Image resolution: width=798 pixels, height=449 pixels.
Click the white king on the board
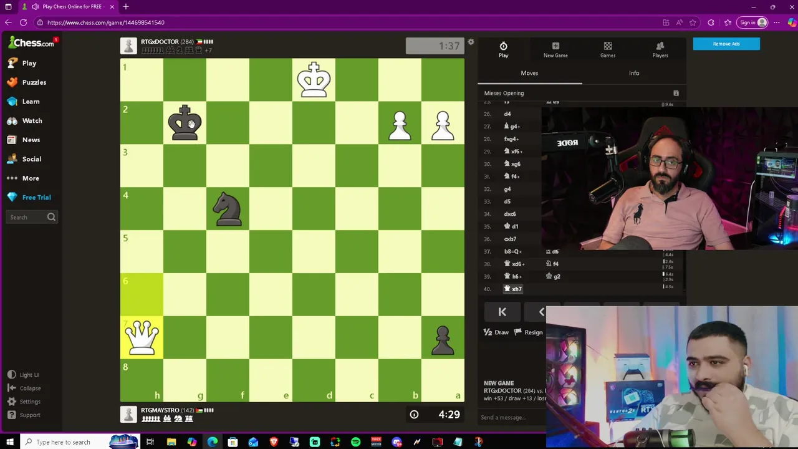click(314, 80)
